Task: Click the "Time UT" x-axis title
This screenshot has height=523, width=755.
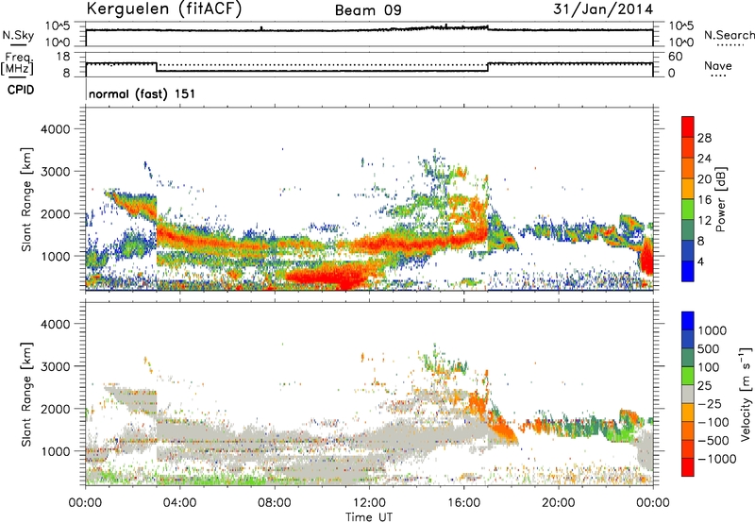Action: pyautogui.click(x=369, y=517)
